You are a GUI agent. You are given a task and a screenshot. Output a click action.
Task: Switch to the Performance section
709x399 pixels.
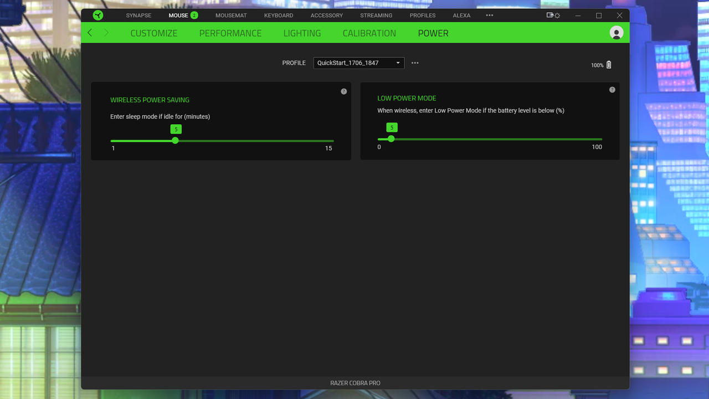[230, 33]
